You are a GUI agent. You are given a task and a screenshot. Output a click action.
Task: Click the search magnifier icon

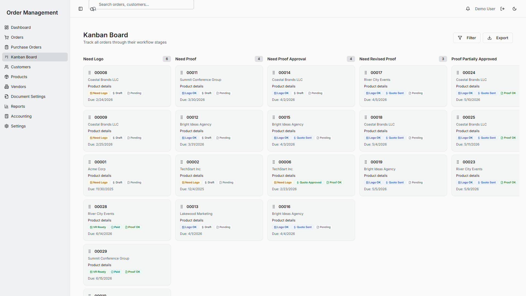pyautogui.click(x=93, y=9)
